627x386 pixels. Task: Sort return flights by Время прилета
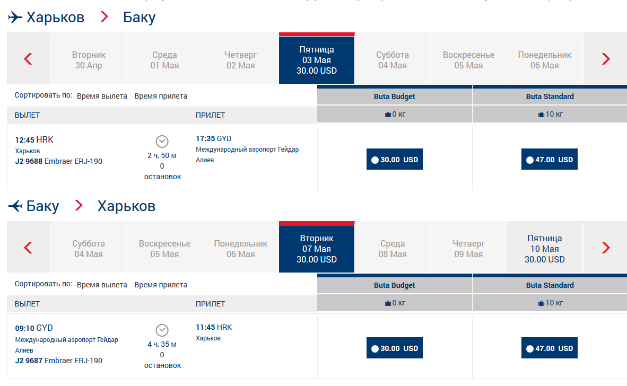pyautogui.click(x=161, y=285)
